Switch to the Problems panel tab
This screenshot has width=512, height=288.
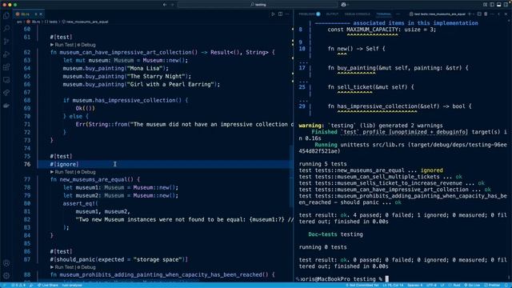coord(310,14)
